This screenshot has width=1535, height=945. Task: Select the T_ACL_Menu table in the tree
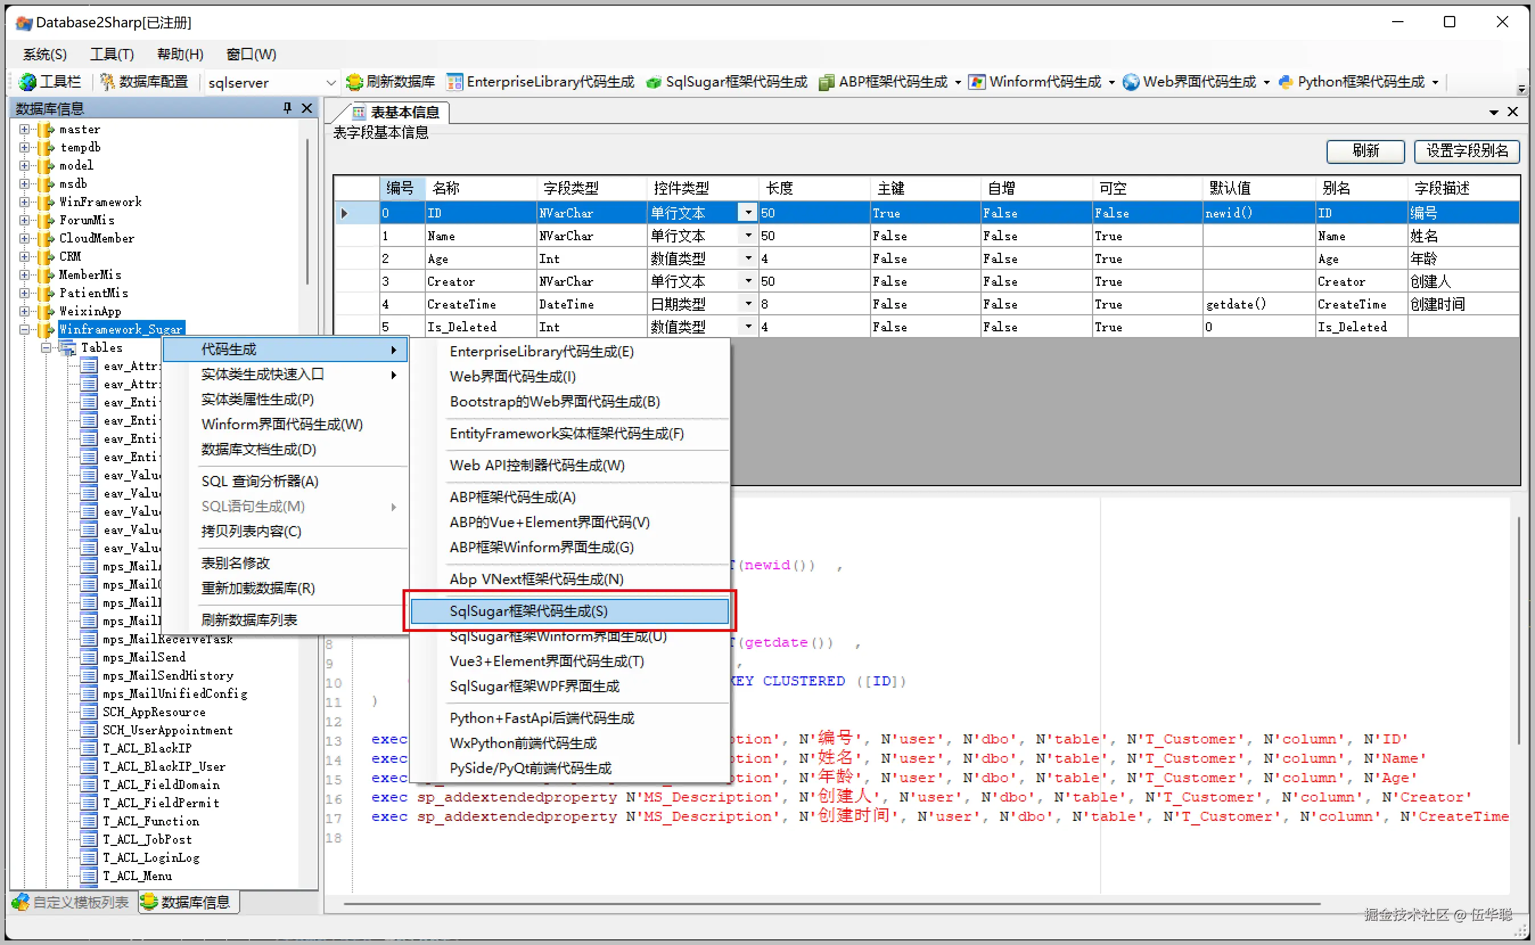coord(137,876)
